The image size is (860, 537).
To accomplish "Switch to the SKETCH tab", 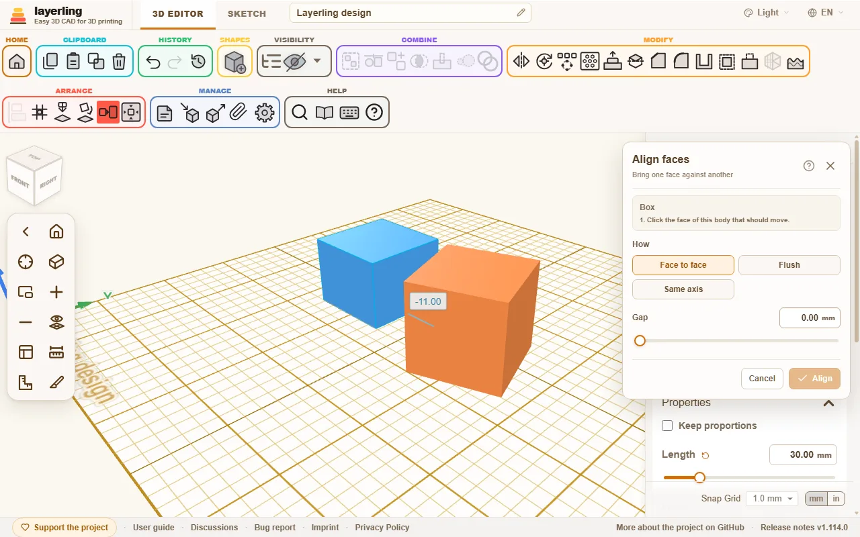I will (247, 13).
